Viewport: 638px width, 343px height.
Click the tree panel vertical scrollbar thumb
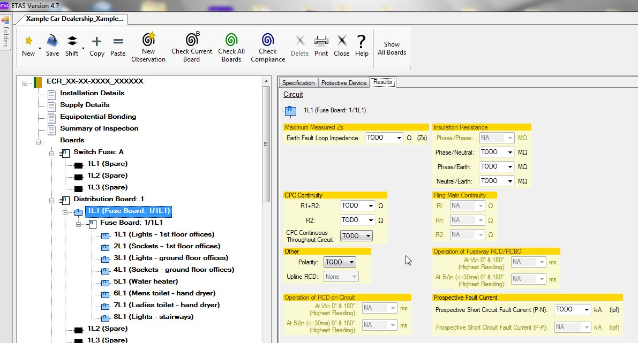pyautogui.click(x=266, y=144)
